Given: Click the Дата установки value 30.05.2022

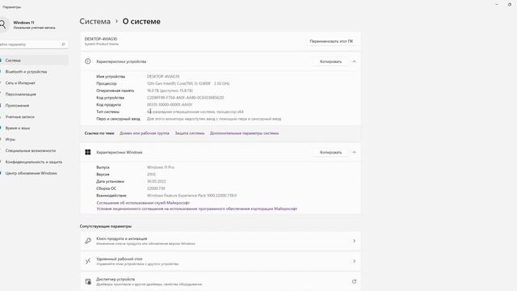Looking at the screenshot, I should (156, 181).
